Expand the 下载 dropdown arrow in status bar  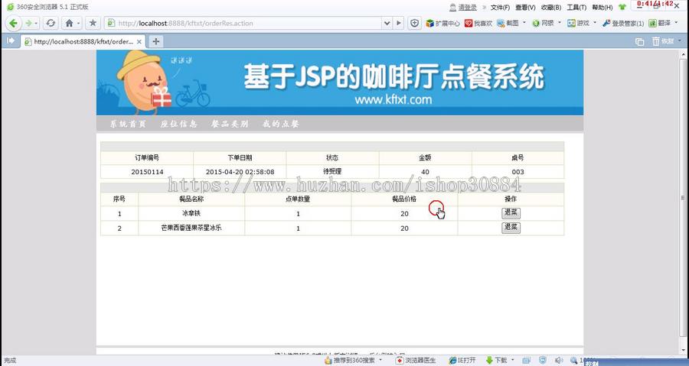coord(513,360)
